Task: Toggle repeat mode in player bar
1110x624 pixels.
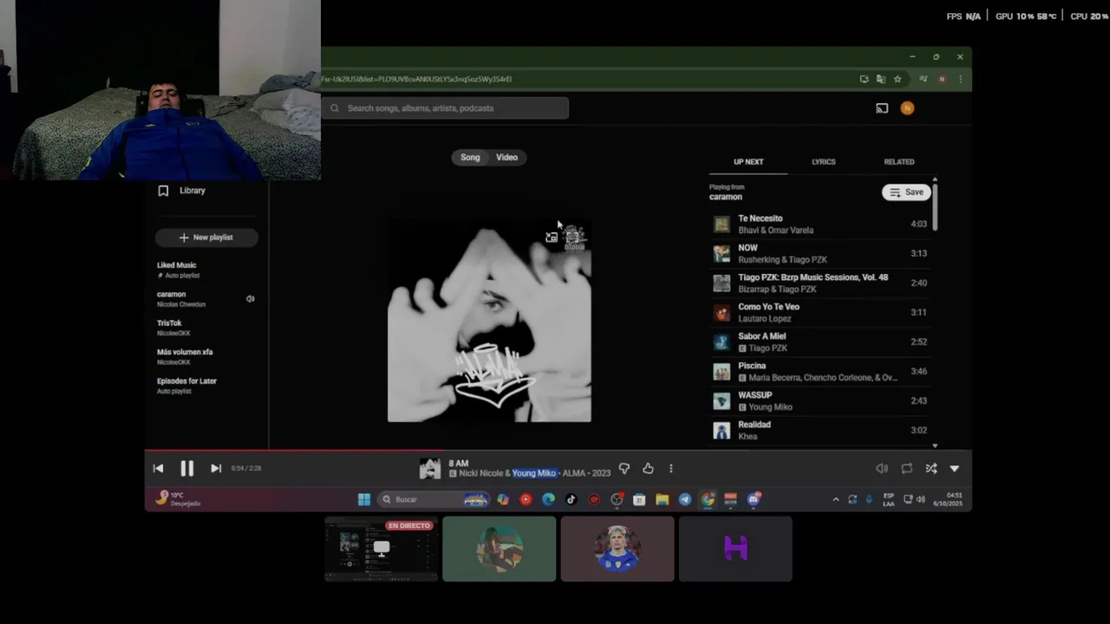Action: 906,469
